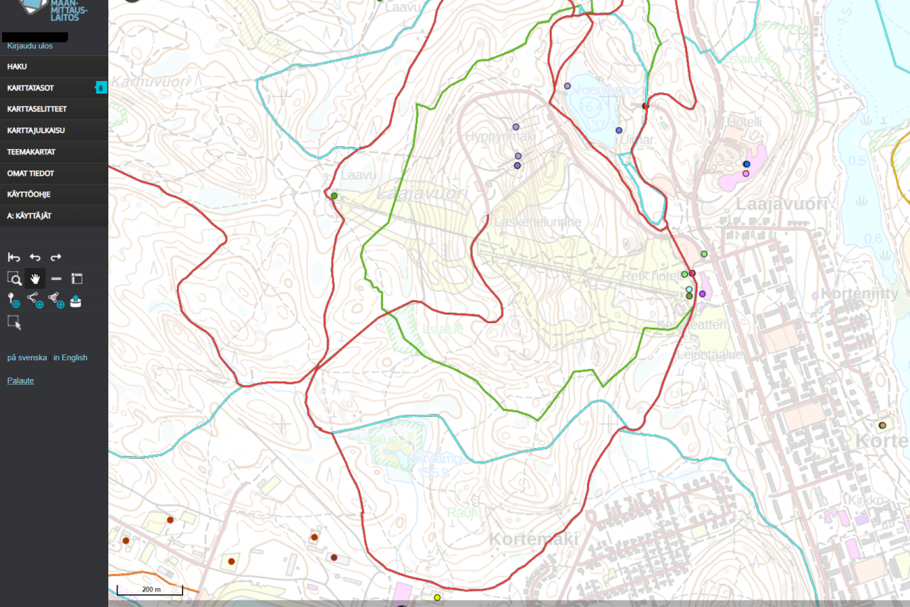The width and height of the screenshot is (910, 607).
Task: Choose the add line feature tool
Action: tap(35, 300)
